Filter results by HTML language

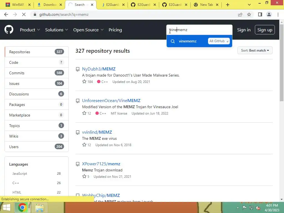pos(36,192)
